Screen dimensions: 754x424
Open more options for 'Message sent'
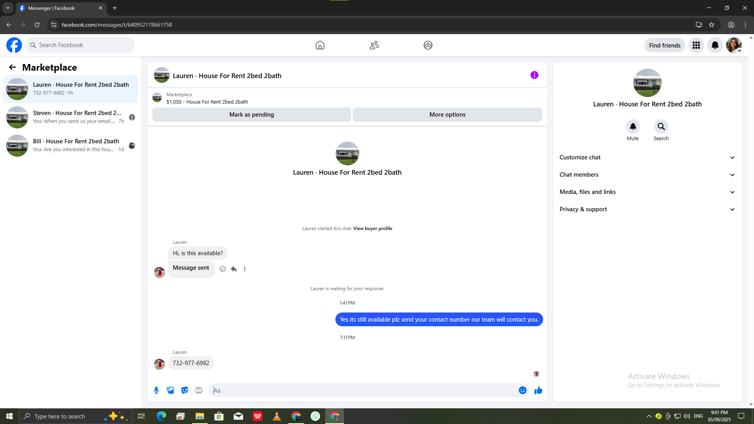(x=245, y=269)
